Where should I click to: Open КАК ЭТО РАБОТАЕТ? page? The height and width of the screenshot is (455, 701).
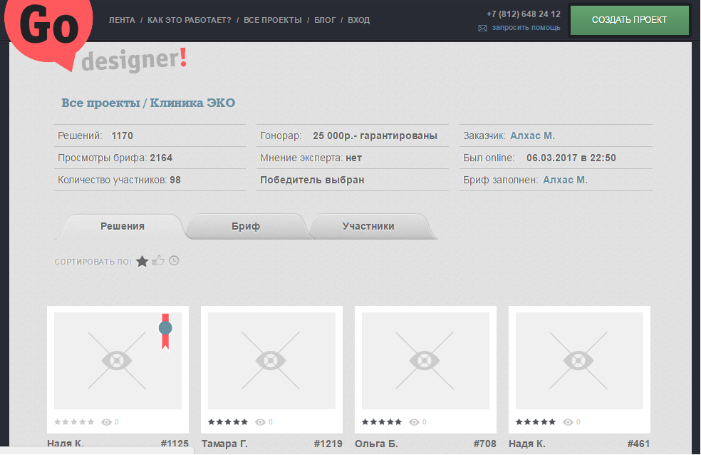[189, 20]
